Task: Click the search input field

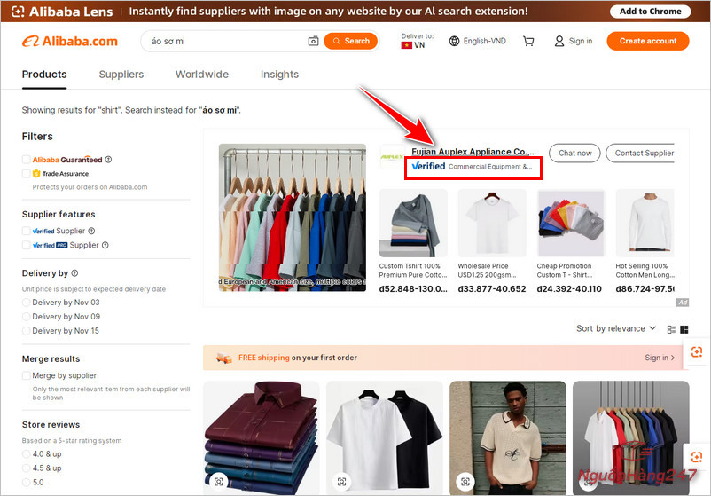Action: 222,42
